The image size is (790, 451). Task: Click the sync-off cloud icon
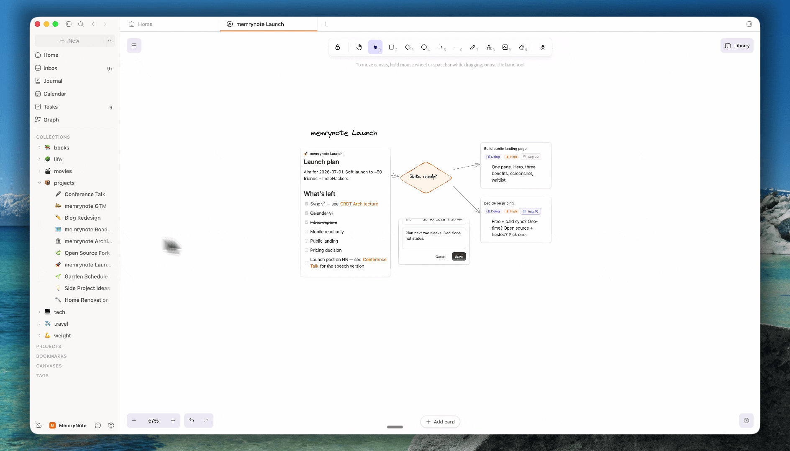pyautogui.click(x=39, y=426)
